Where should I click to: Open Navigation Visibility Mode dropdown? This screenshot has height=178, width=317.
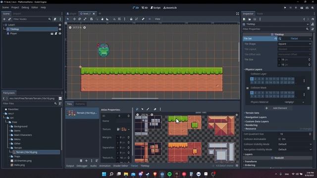pos(294,149)
